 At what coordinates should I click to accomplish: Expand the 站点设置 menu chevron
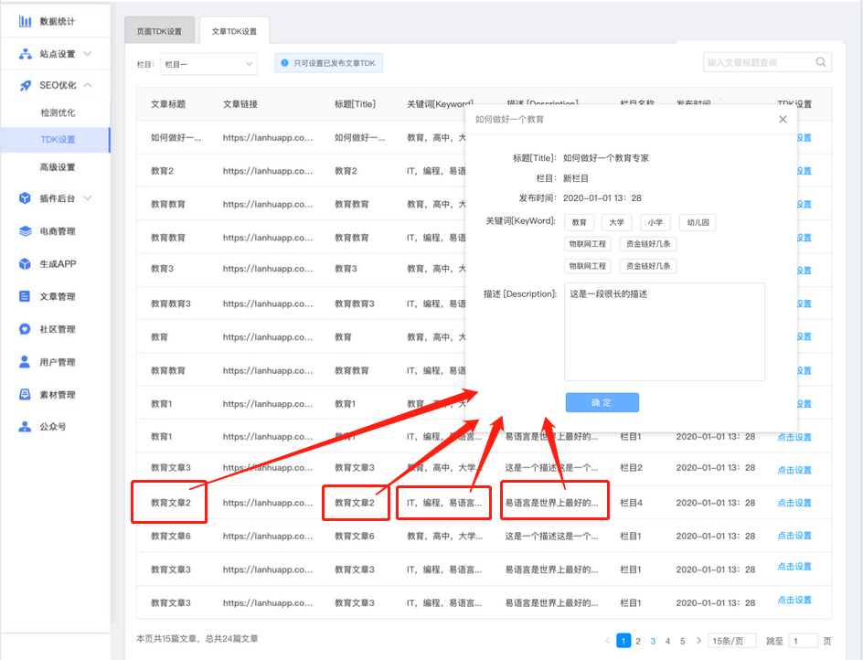tap(88, 54)
